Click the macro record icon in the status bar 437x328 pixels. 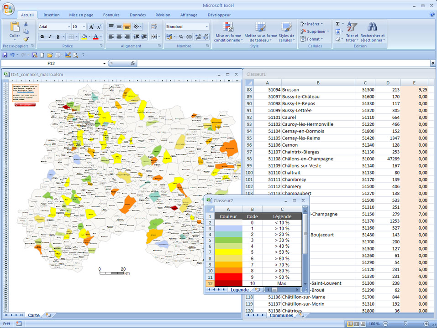19,323
